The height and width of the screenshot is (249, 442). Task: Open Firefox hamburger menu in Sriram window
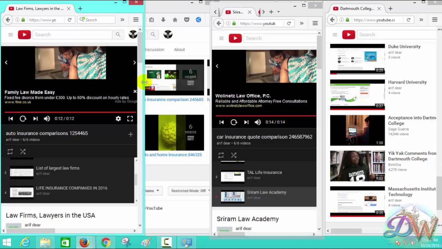pyautogui.click(x=315, y=23)
